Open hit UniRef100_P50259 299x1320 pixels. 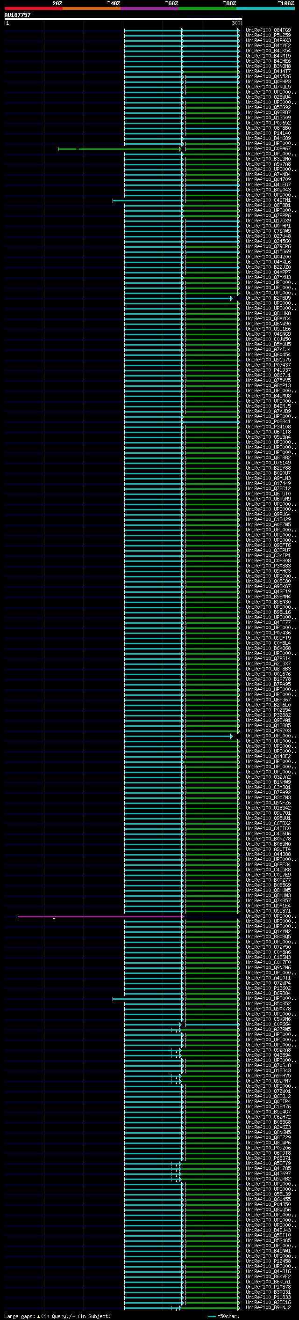[268, 36]
